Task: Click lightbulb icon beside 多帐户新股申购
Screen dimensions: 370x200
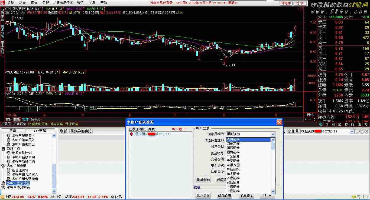Action: 8,161
